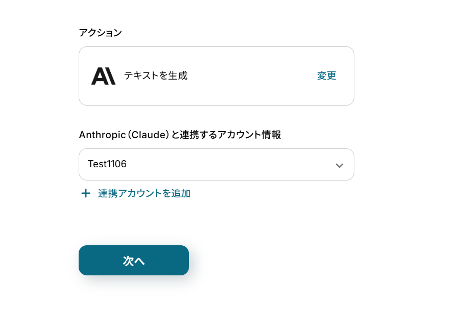Click the middle of the account select field

(216, 164)
